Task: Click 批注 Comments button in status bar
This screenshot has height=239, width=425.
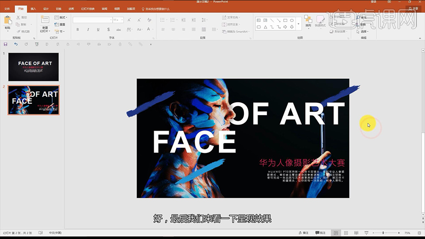Action: click(x=320, y=233)
